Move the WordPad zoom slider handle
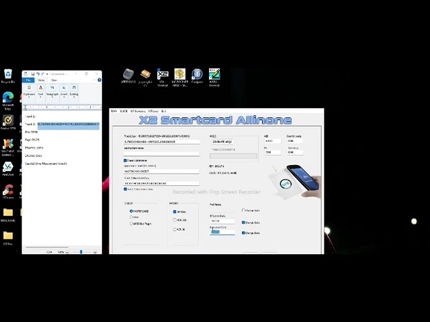This screenshot has width=430, height=322. [x=81, y=252]
